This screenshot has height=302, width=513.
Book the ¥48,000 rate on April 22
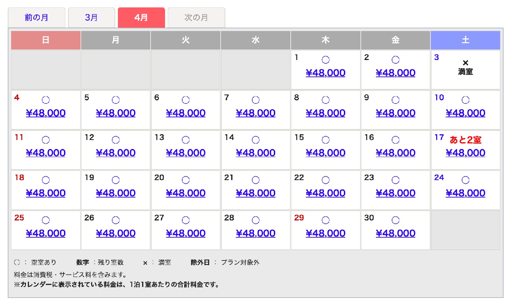click(325, 193)
